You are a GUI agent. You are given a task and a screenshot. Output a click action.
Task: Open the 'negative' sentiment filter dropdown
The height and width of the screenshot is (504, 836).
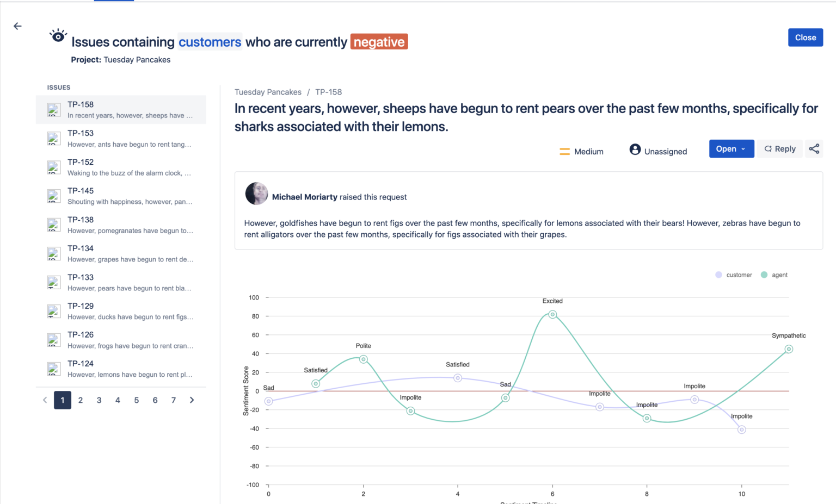click(379, 42)
